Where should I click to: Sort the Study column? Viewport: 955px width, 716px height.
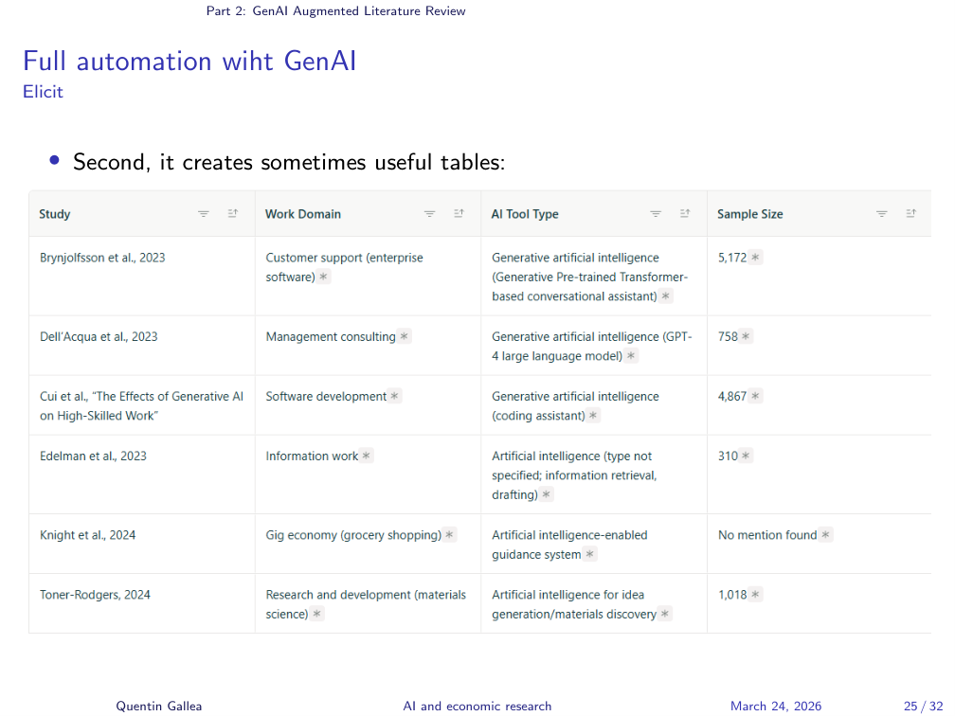(x=233, y=214)
